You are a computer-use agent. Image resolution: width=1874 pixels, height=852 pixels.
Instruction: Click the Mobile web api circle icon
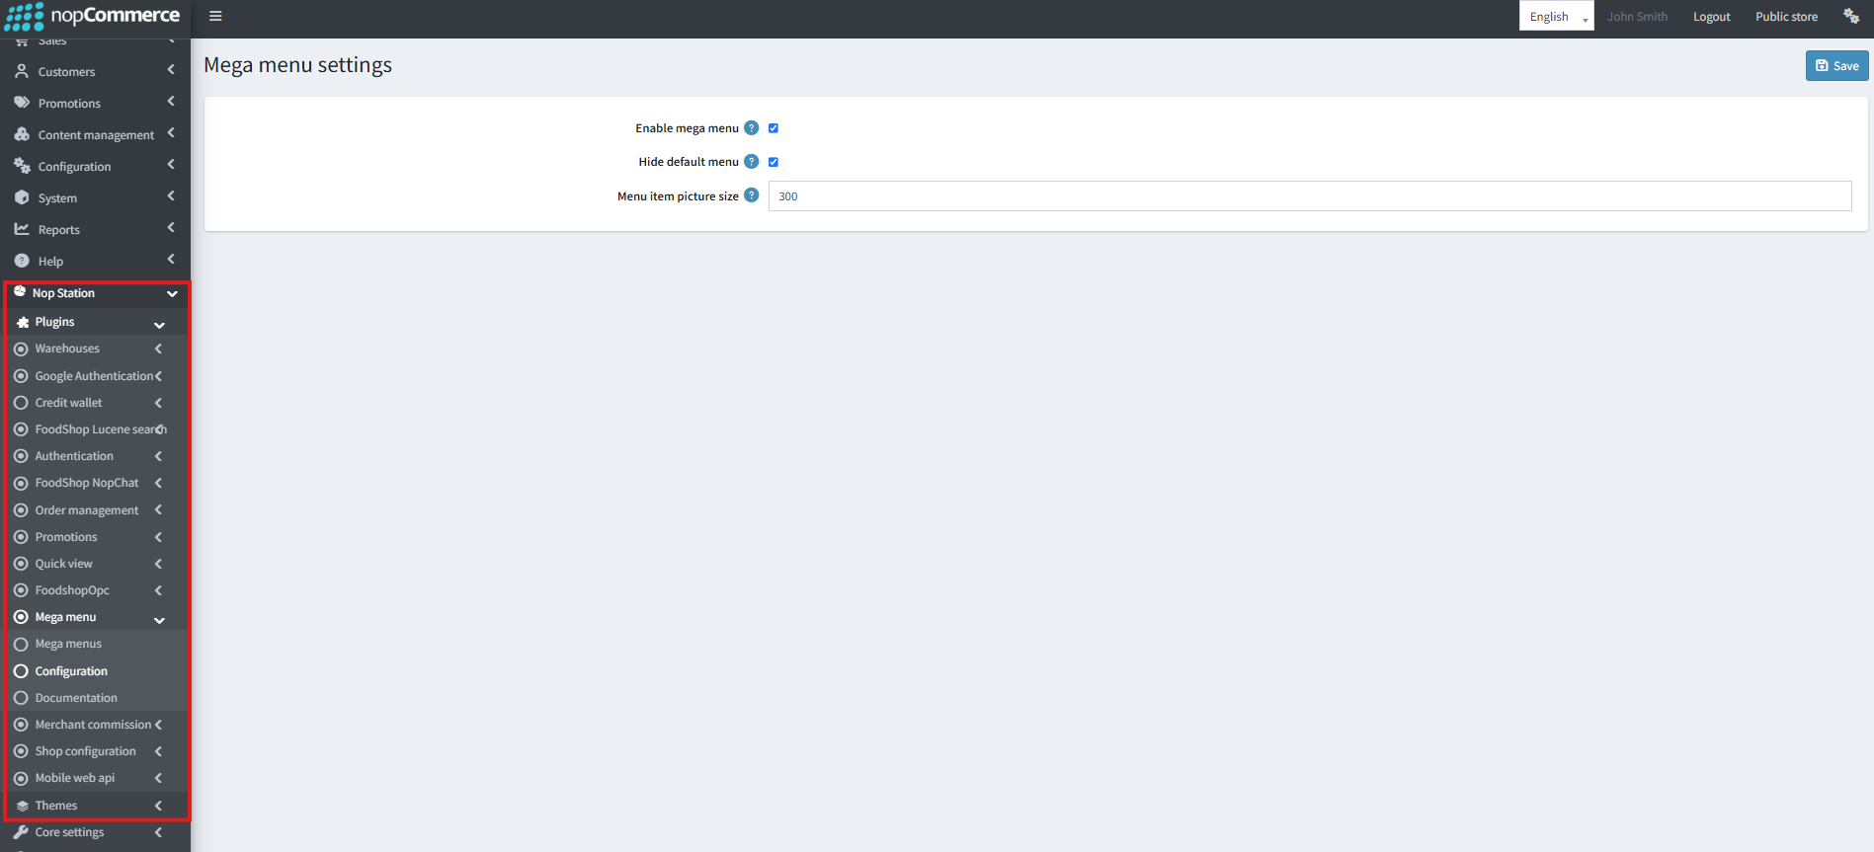(x=21, y=778)
